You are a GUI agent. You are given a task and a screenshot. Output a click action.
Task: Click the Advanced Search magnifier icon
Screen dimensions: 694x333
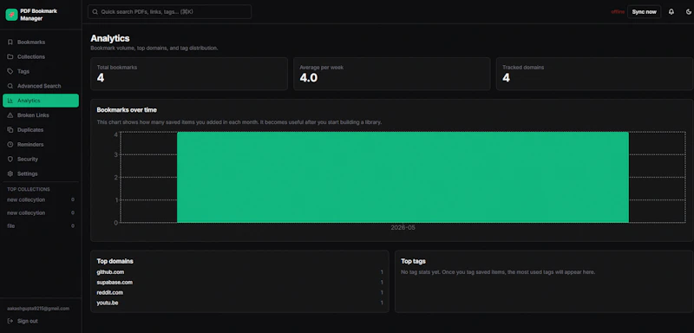(x=10, y=86)
